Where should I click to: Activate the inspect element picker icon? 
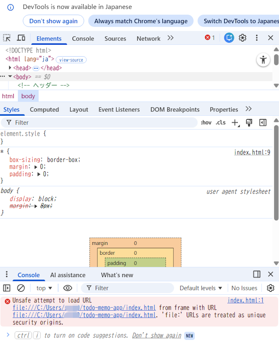coord(7,38)
